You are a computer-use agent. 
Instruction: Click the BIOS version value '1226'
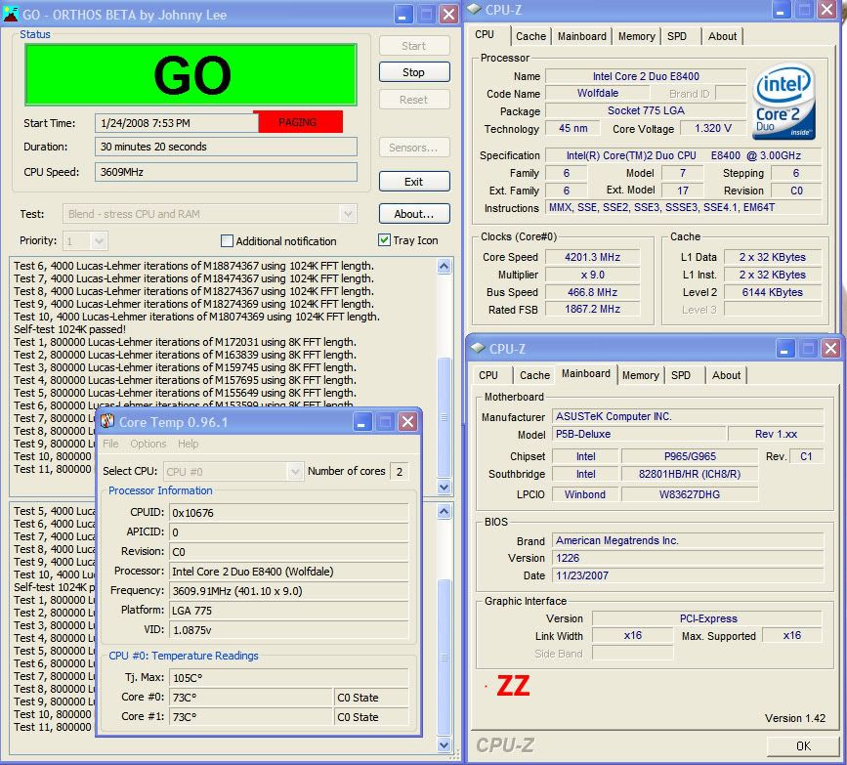click(x=688, y=558)
